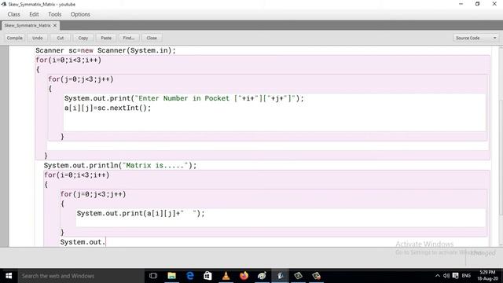Click the 'Search the web and Windows' box
This screenshot has width=503, height=283.
(x=81, y=276)
